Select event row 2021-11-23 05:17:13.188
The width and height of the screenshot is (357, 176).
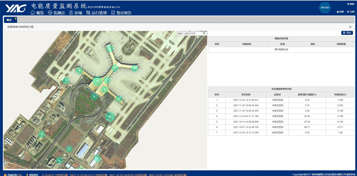pyautogui.click(x=281, y=116)
